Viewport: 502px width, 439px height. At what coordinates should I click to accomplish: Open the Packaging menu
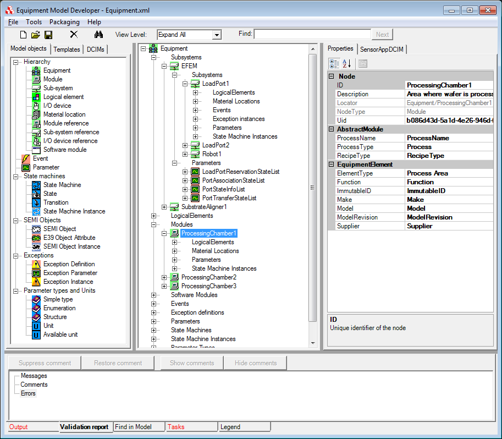pyautogui.click(x=64, y=22)
